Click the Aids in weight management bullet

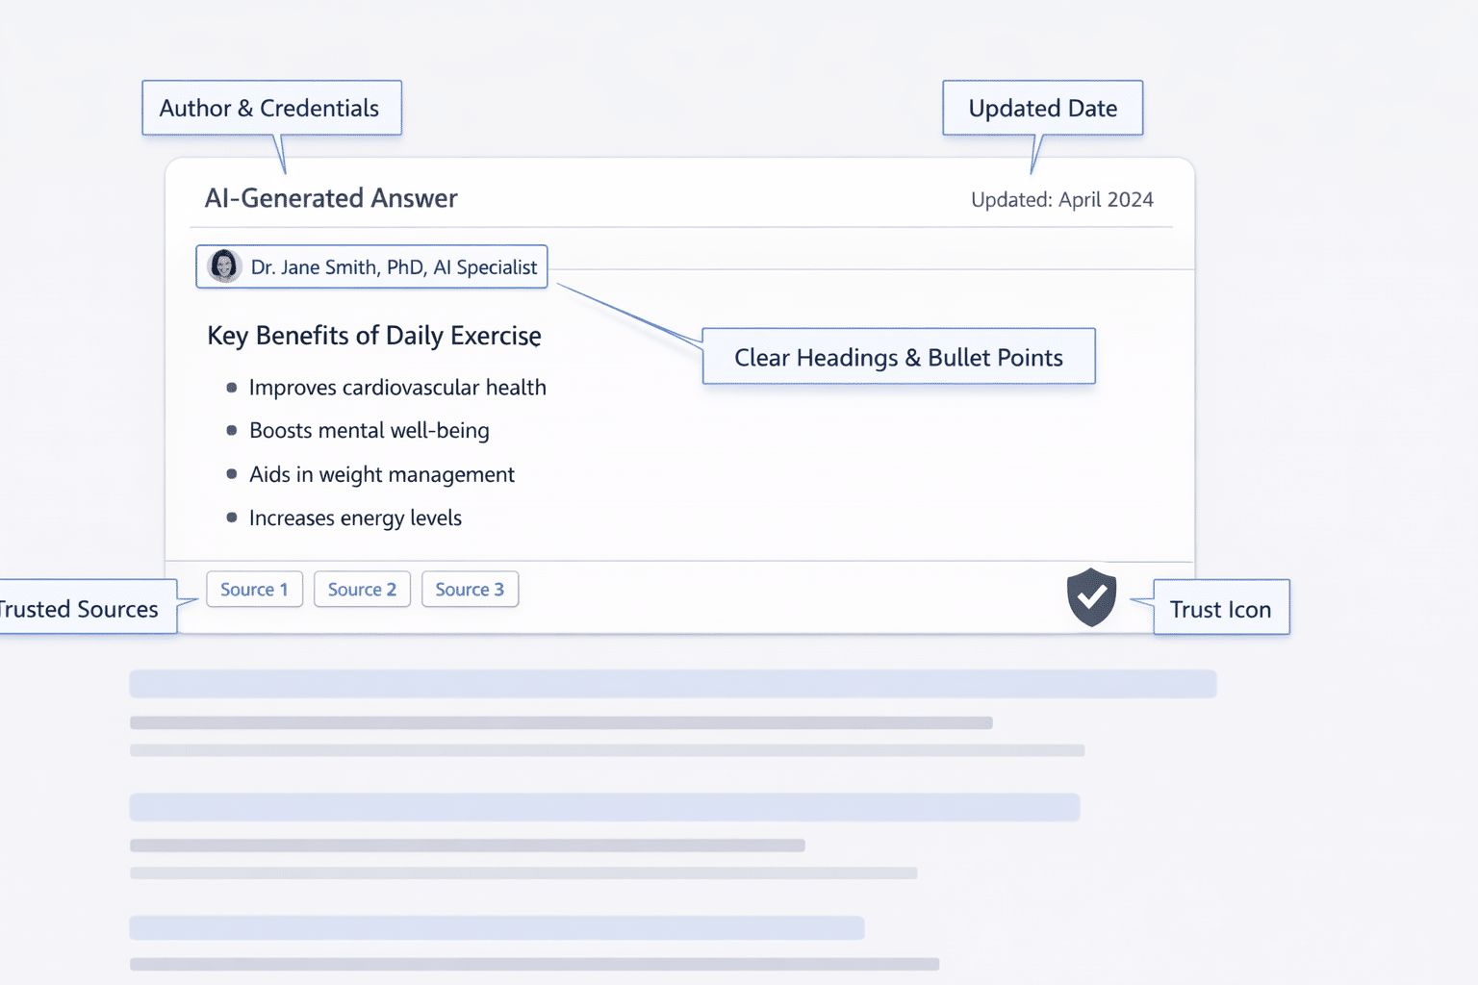coord(381,474)
